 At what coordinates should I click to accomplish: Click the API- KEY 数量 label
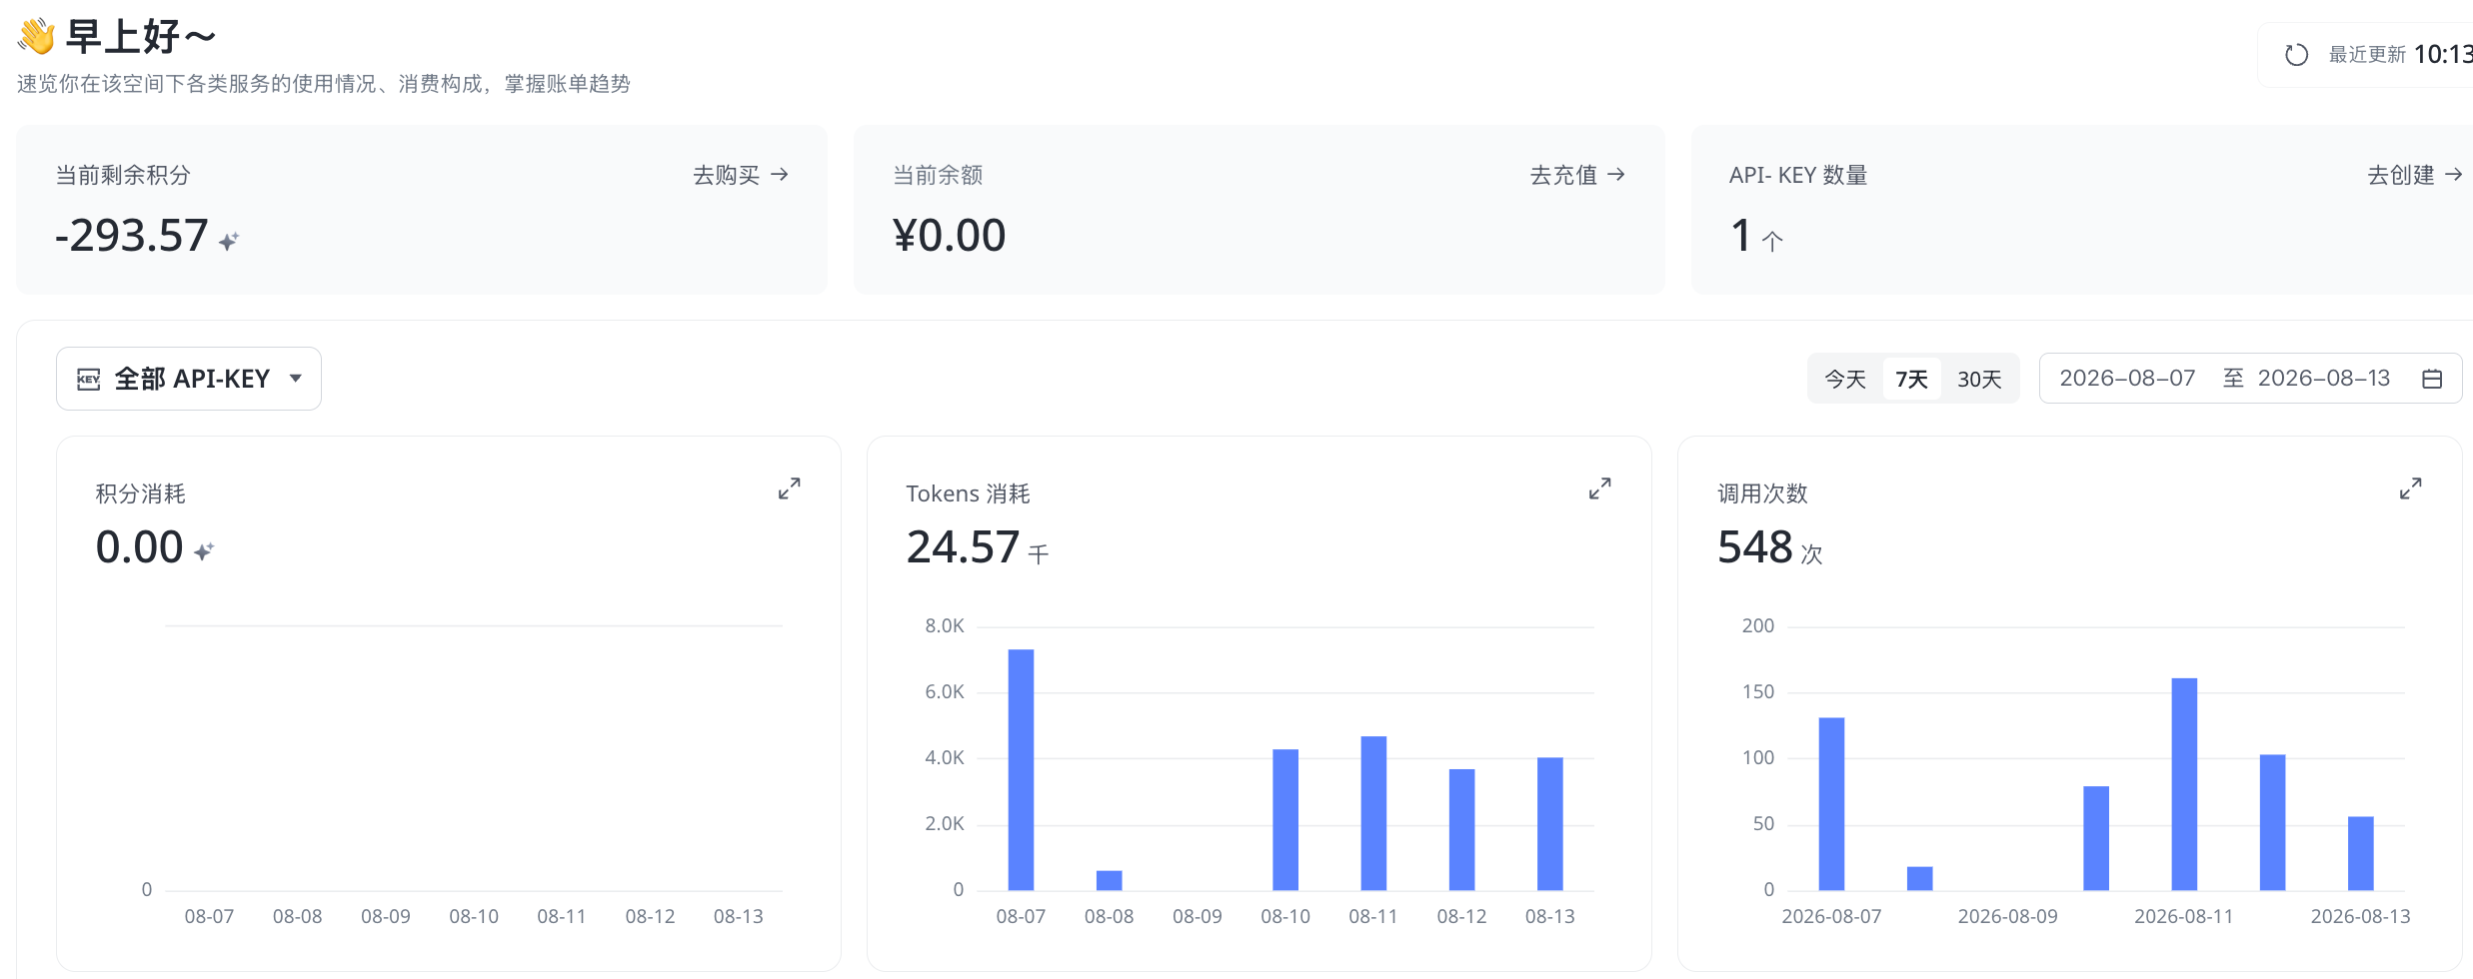click(x=1798, y=175)
